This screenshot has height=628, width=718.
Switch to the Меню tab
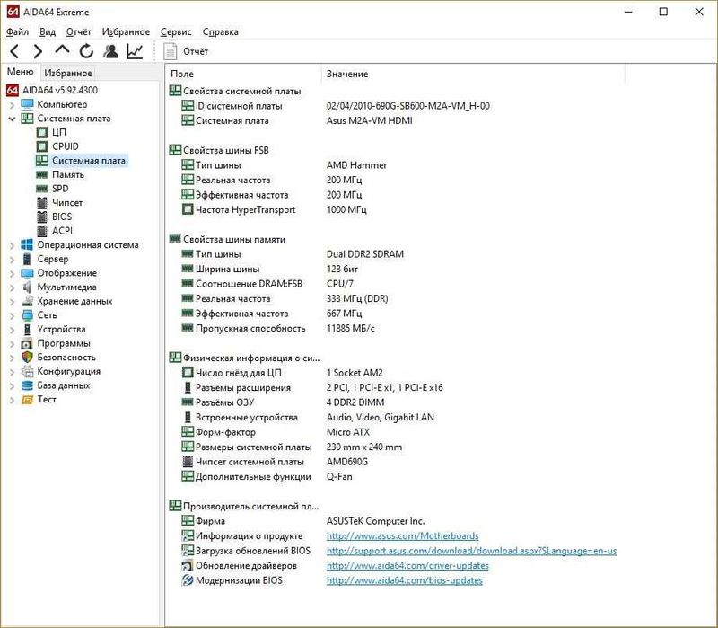click(20, 72)
